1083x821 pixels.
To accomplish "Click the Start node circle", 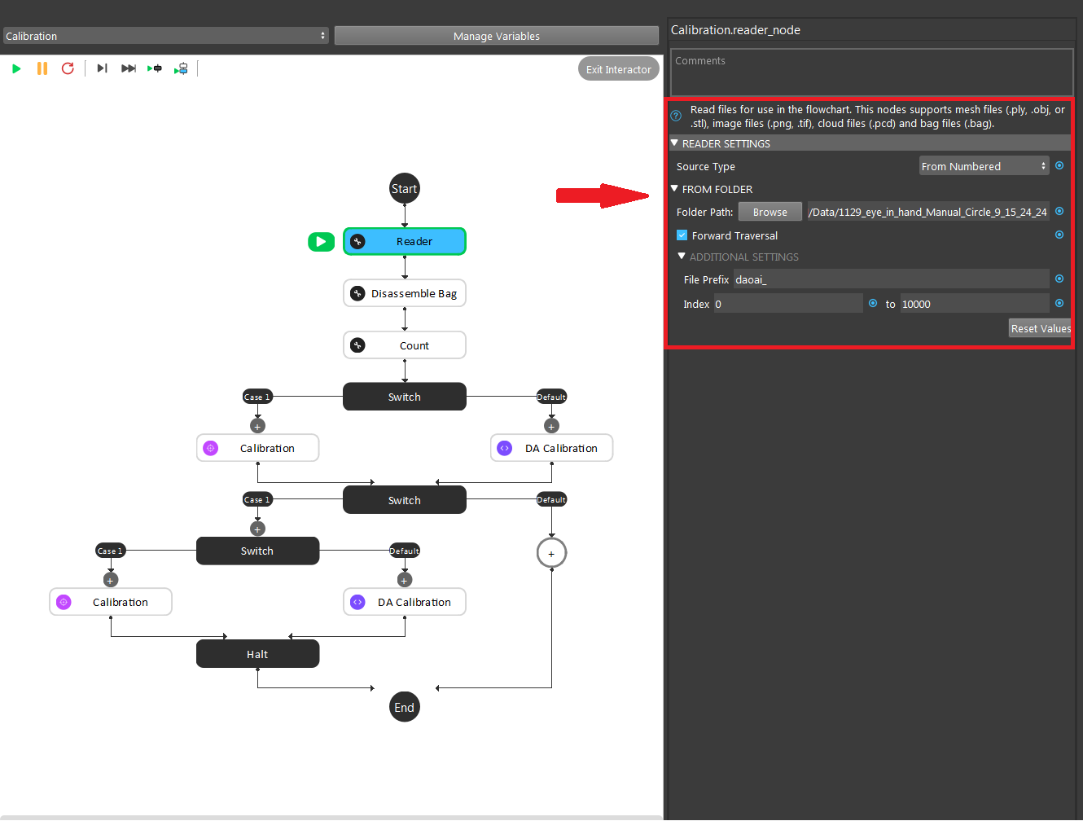I will point(405,189).
